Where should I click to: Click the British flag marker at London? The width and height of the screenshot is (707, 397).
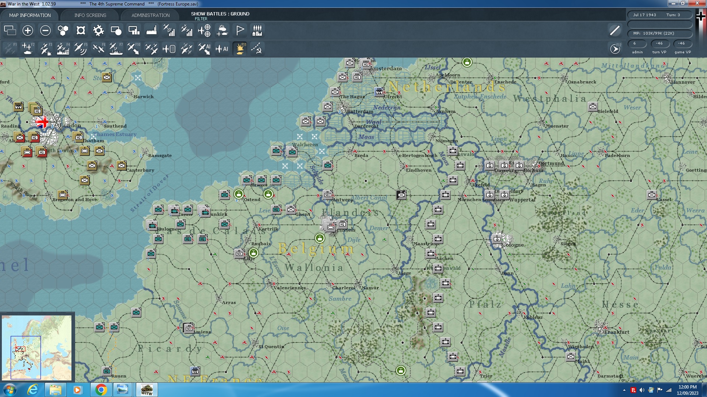[42, 122]
